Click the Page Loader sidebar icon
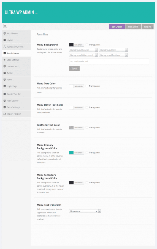Viewport: 157px width, 249px height. [5, 101]
